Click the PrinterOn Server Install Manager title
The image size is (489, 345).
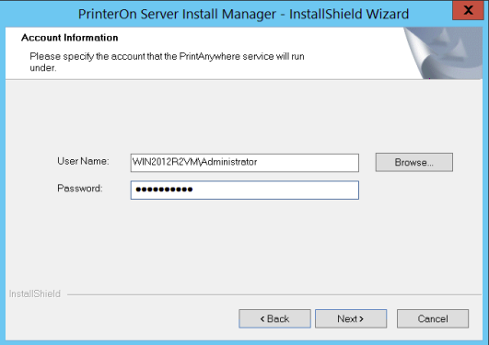click(x=243, y=14)
